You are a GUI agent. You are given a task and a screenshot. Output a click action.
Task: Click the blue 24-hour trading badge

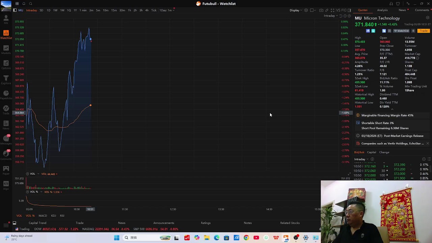(368, 31)
